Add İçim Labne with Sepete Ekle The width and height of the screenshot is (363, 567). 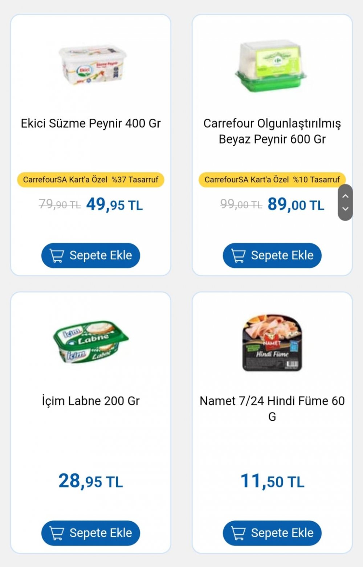(x=91, y=533)
